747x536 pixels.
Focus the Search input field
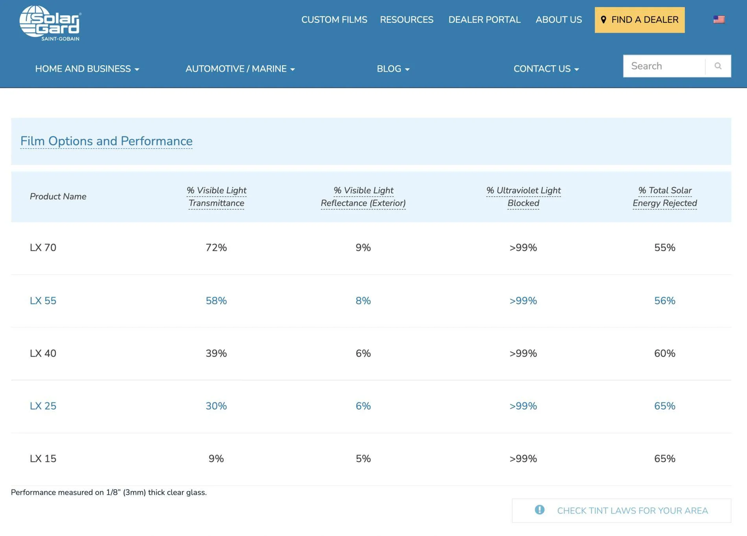click(x=664, y=66)
